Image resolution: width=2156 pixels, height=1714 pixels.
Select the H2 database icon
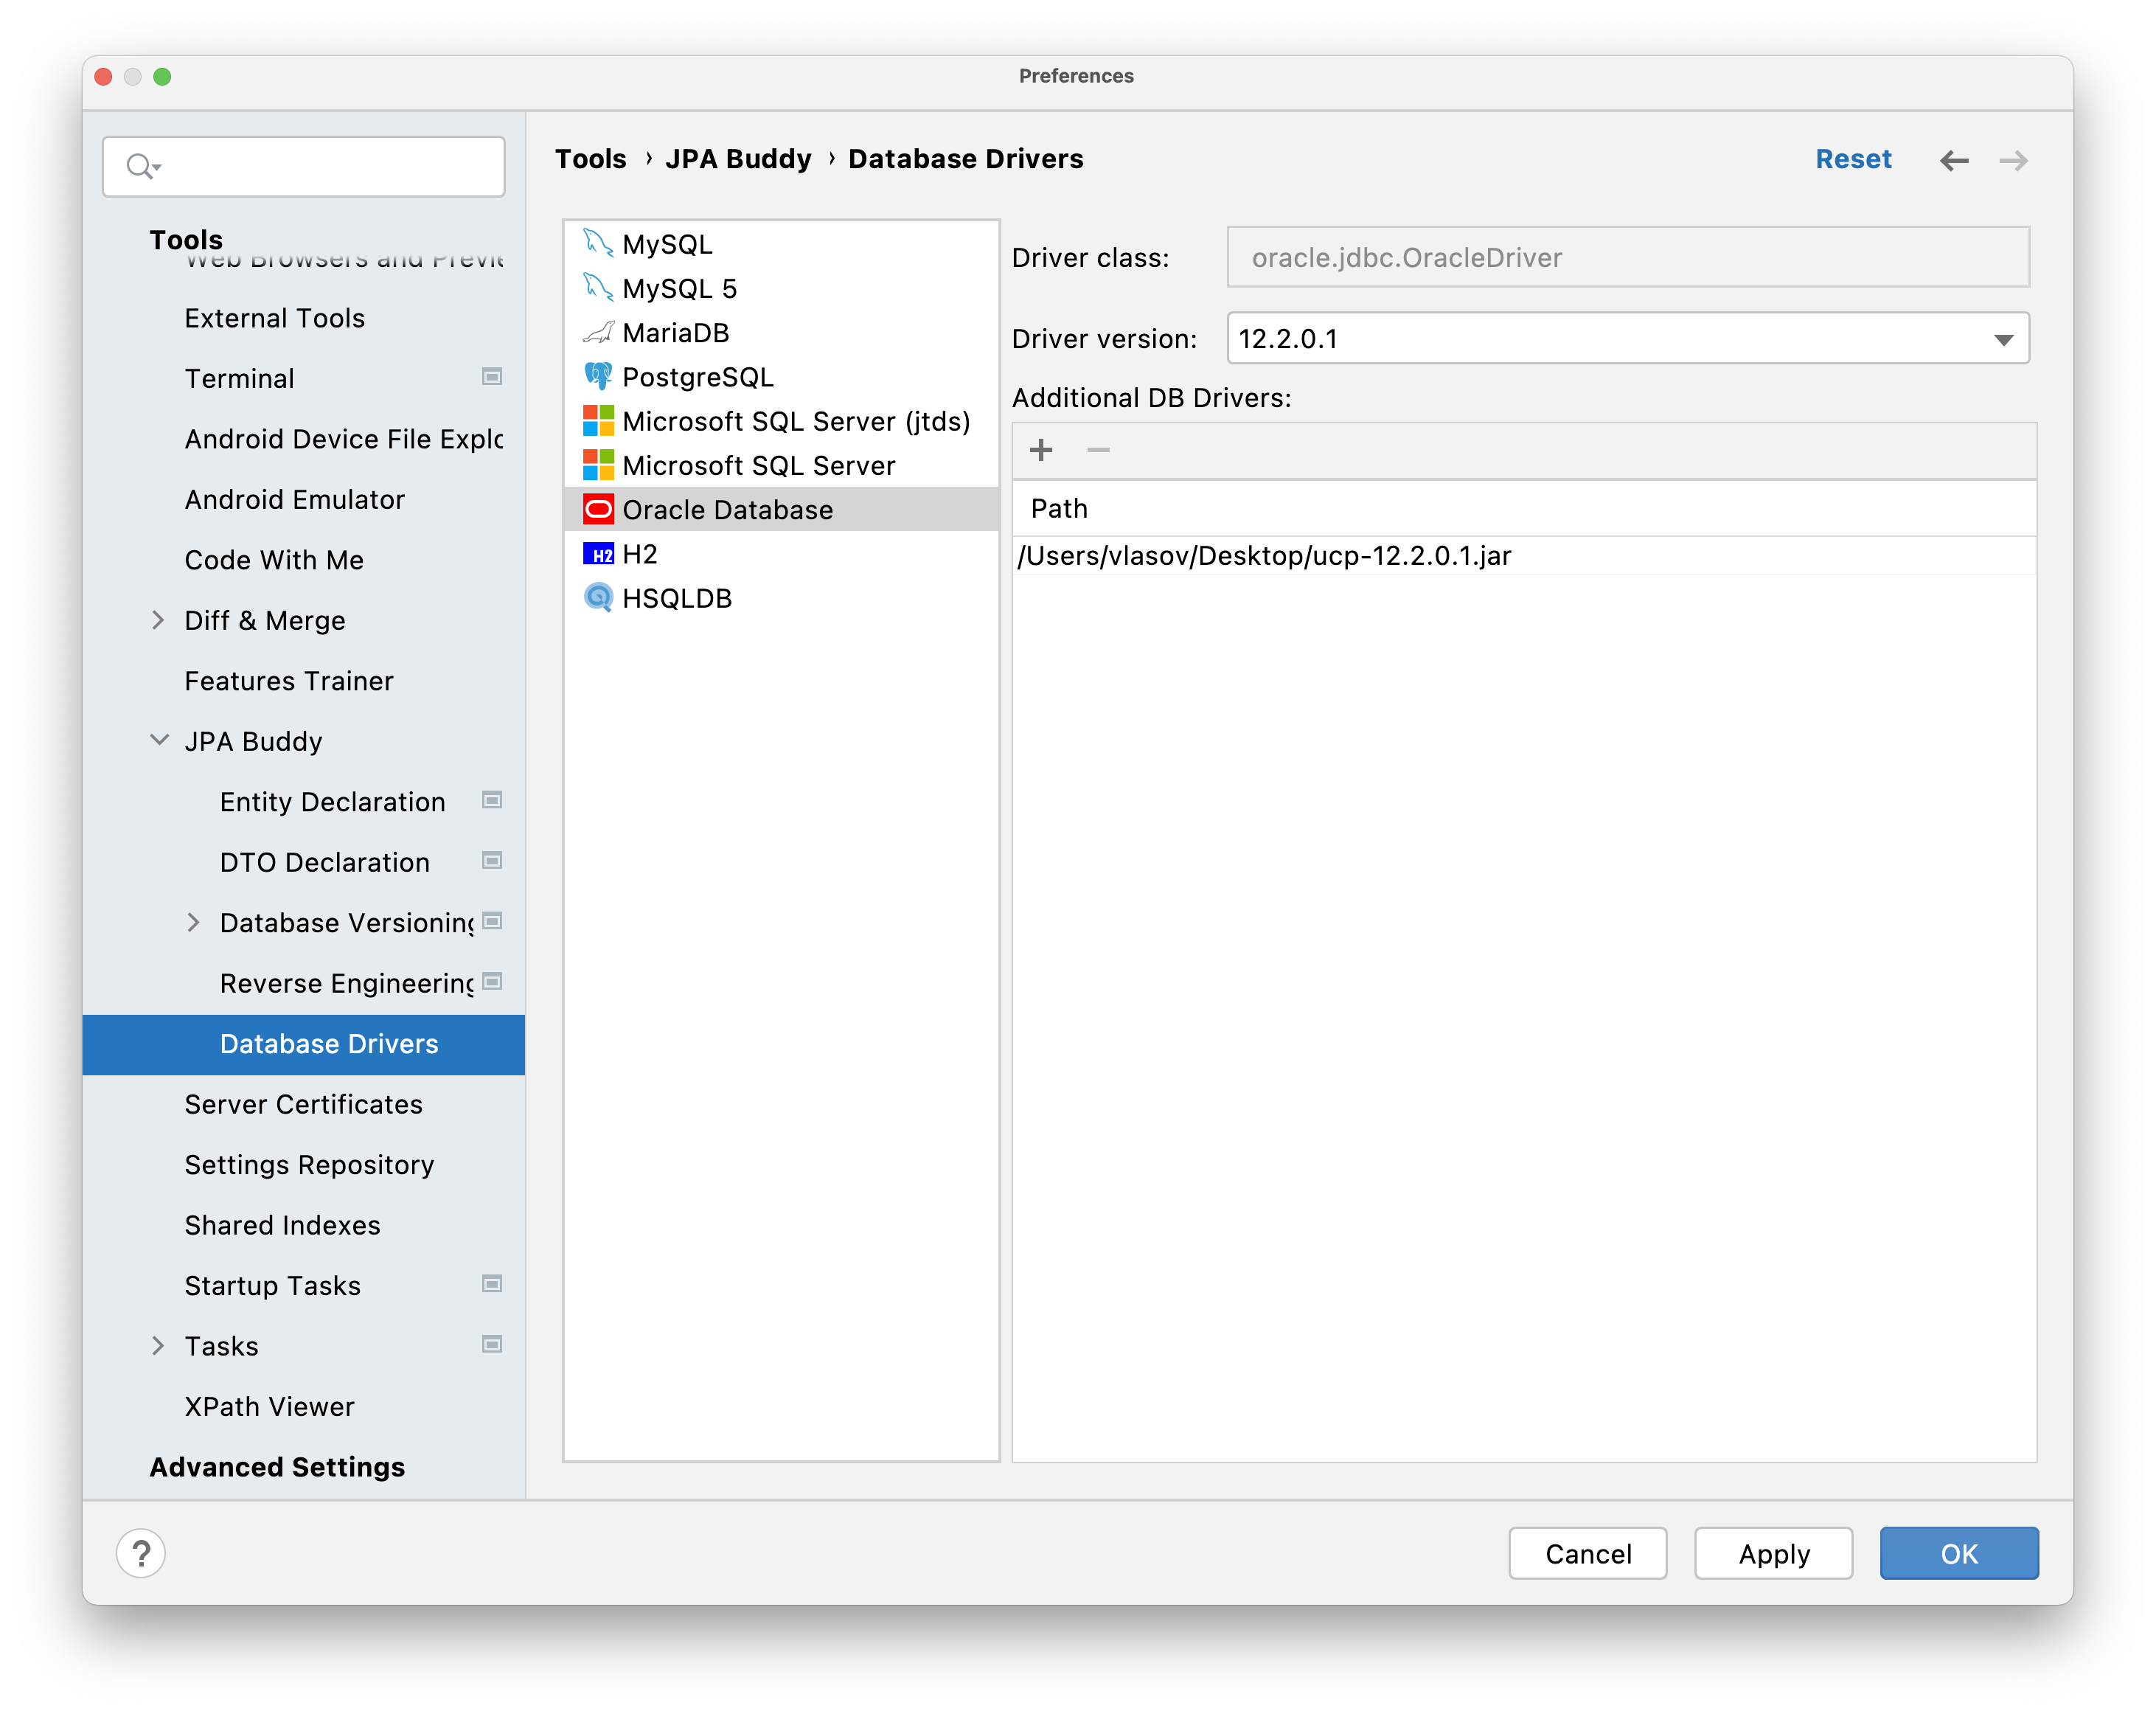pyautogui.click(x=598, y=553)
